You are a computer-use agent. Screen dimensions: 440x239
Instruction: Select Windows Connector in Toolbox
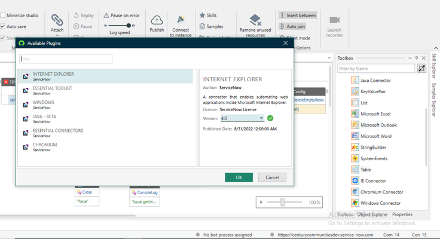click(376, 203)
